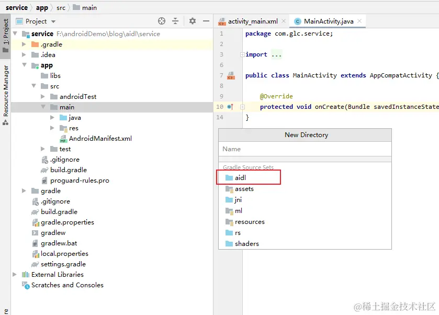Click the Scratches and Consoles icon
This screenshot has height=315, width=439.
pos(26,285)
